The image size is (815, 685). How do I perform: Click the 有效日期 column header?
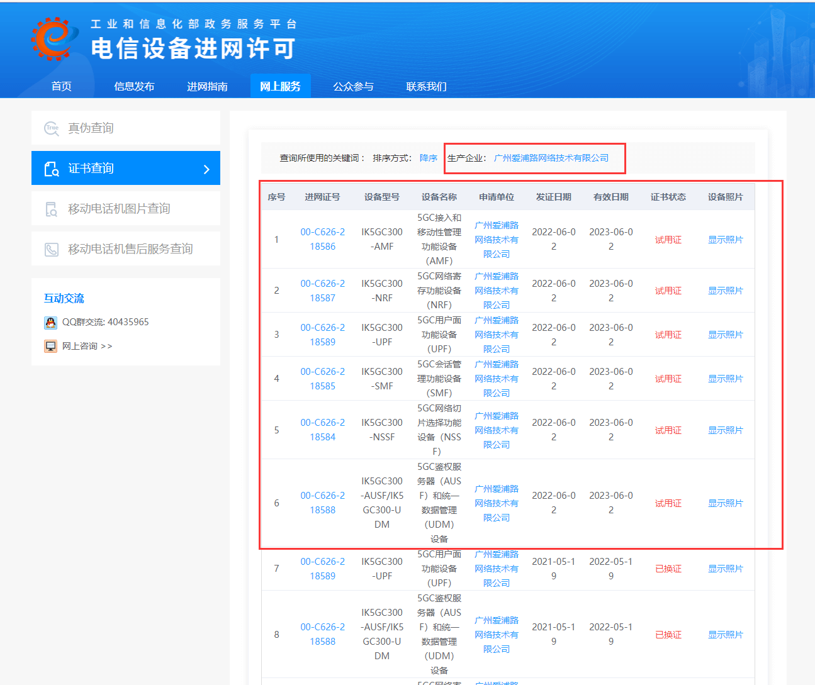pyautogui.click(x=611, y=197)
